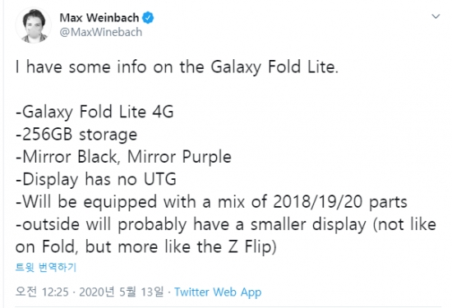Open the tweet options chevron menu
This screenshot has height=308, width=452.
point(436,16)
